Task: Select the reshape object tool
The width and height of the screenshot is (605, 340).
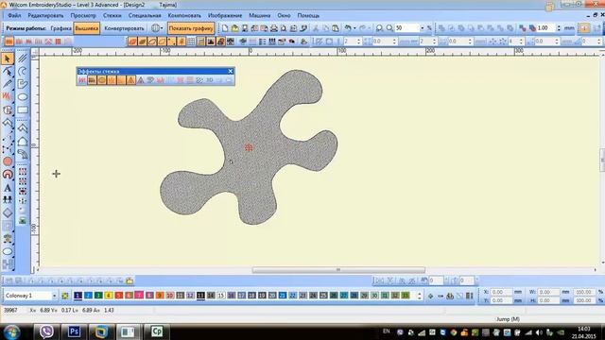Action: (x=8, y=72)
